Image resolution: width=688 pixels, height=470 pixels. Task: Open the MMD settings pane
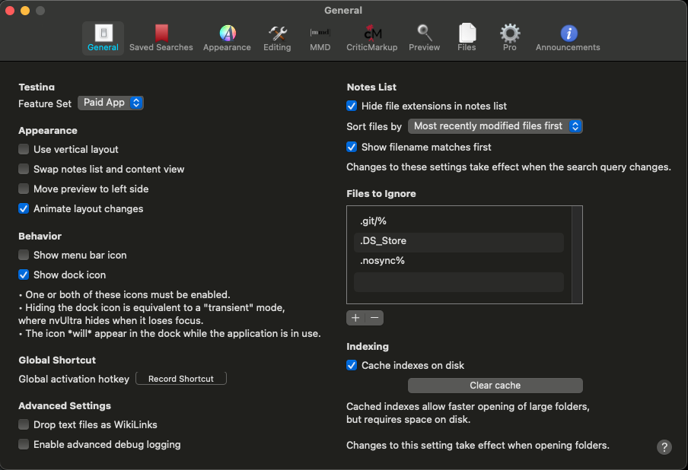pos(320,38)
